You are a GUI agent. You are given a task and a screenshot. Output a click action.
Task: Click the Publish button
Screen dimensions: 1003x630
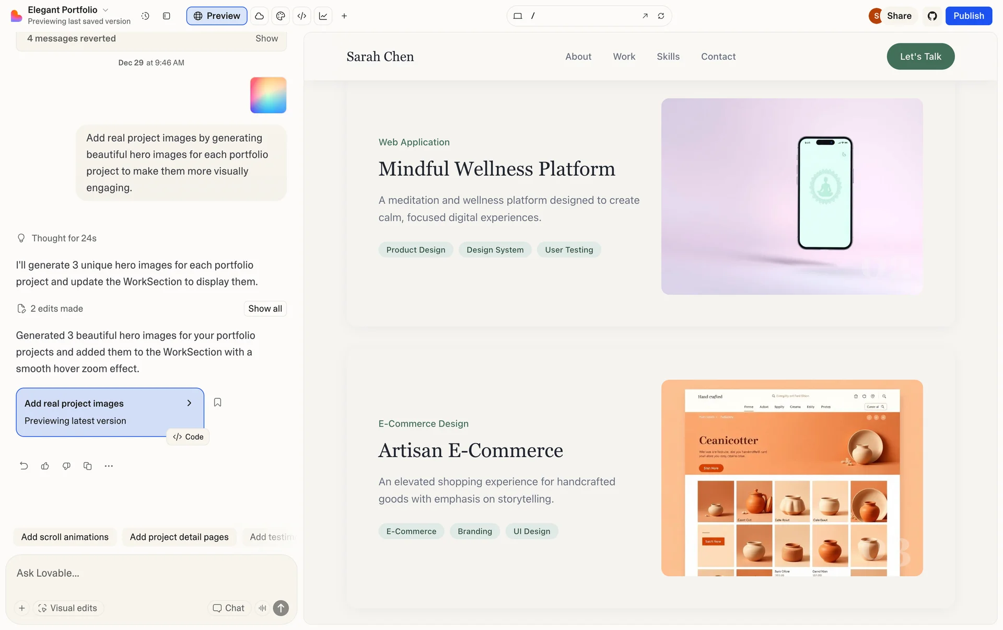tap(969, 16)
